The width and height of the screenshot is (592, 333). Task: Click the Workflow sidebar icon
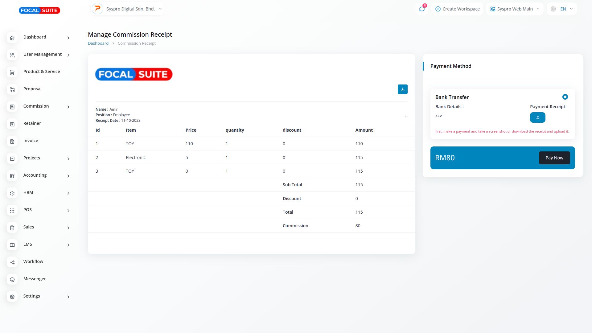pyautogui.click(x=12, y=262)
